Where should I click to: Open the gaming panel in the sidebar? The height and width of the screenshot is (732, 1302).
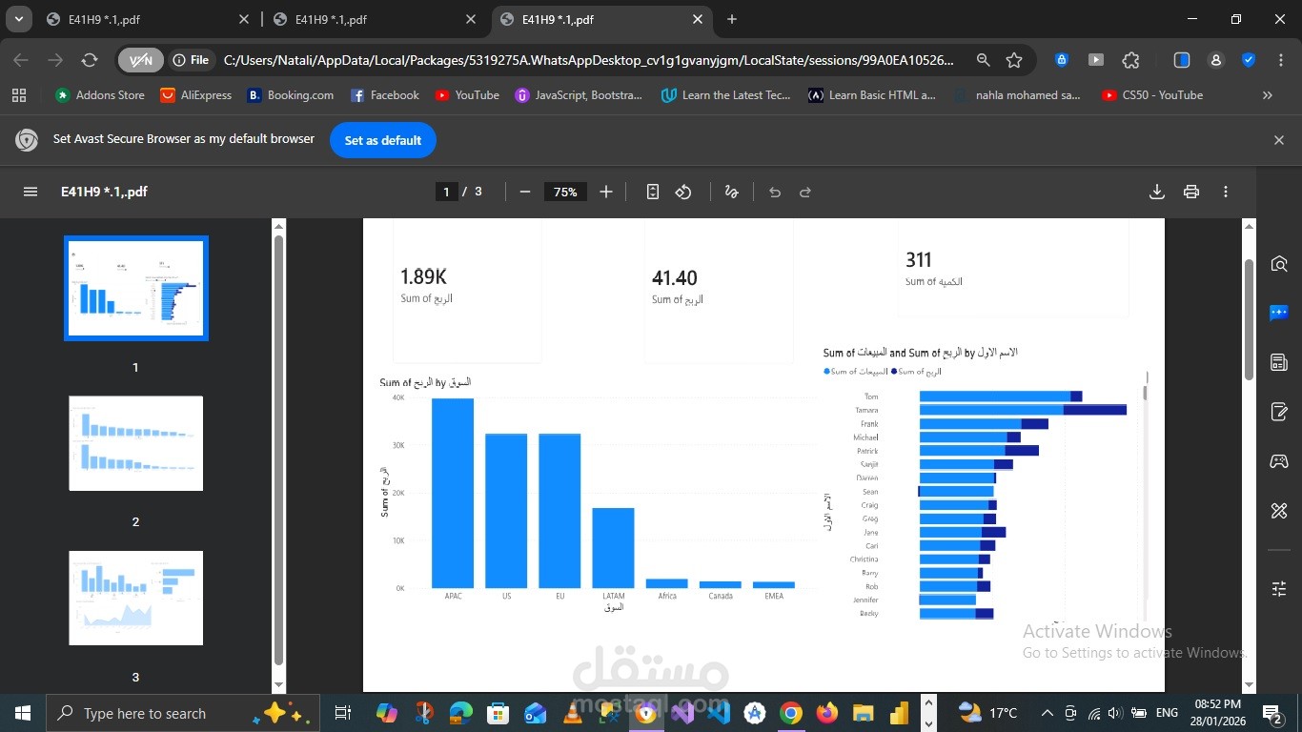click(x=1280, y=460)
